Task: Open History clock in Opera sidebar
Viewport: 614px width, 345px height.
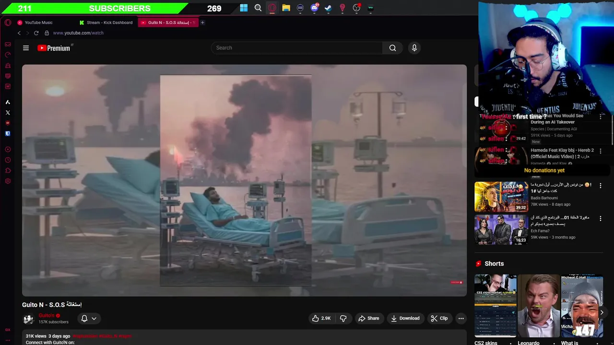Action: (x=8, y=160)
